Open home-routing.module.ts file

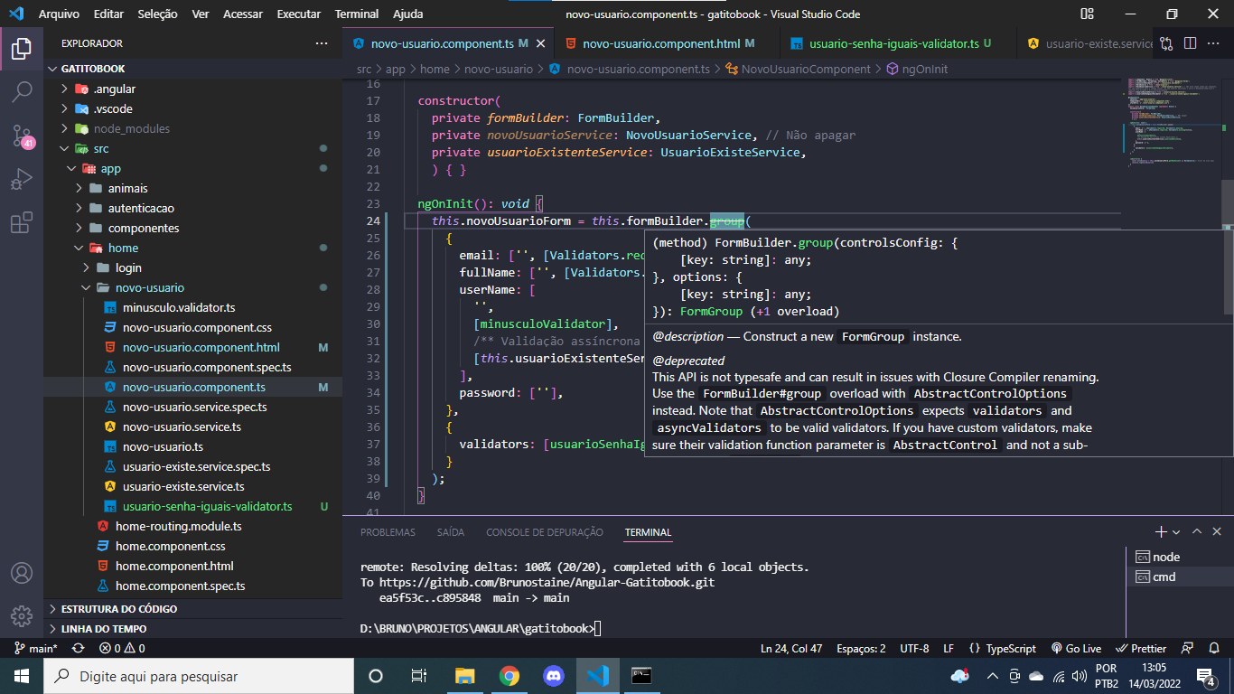pos(192,526)
